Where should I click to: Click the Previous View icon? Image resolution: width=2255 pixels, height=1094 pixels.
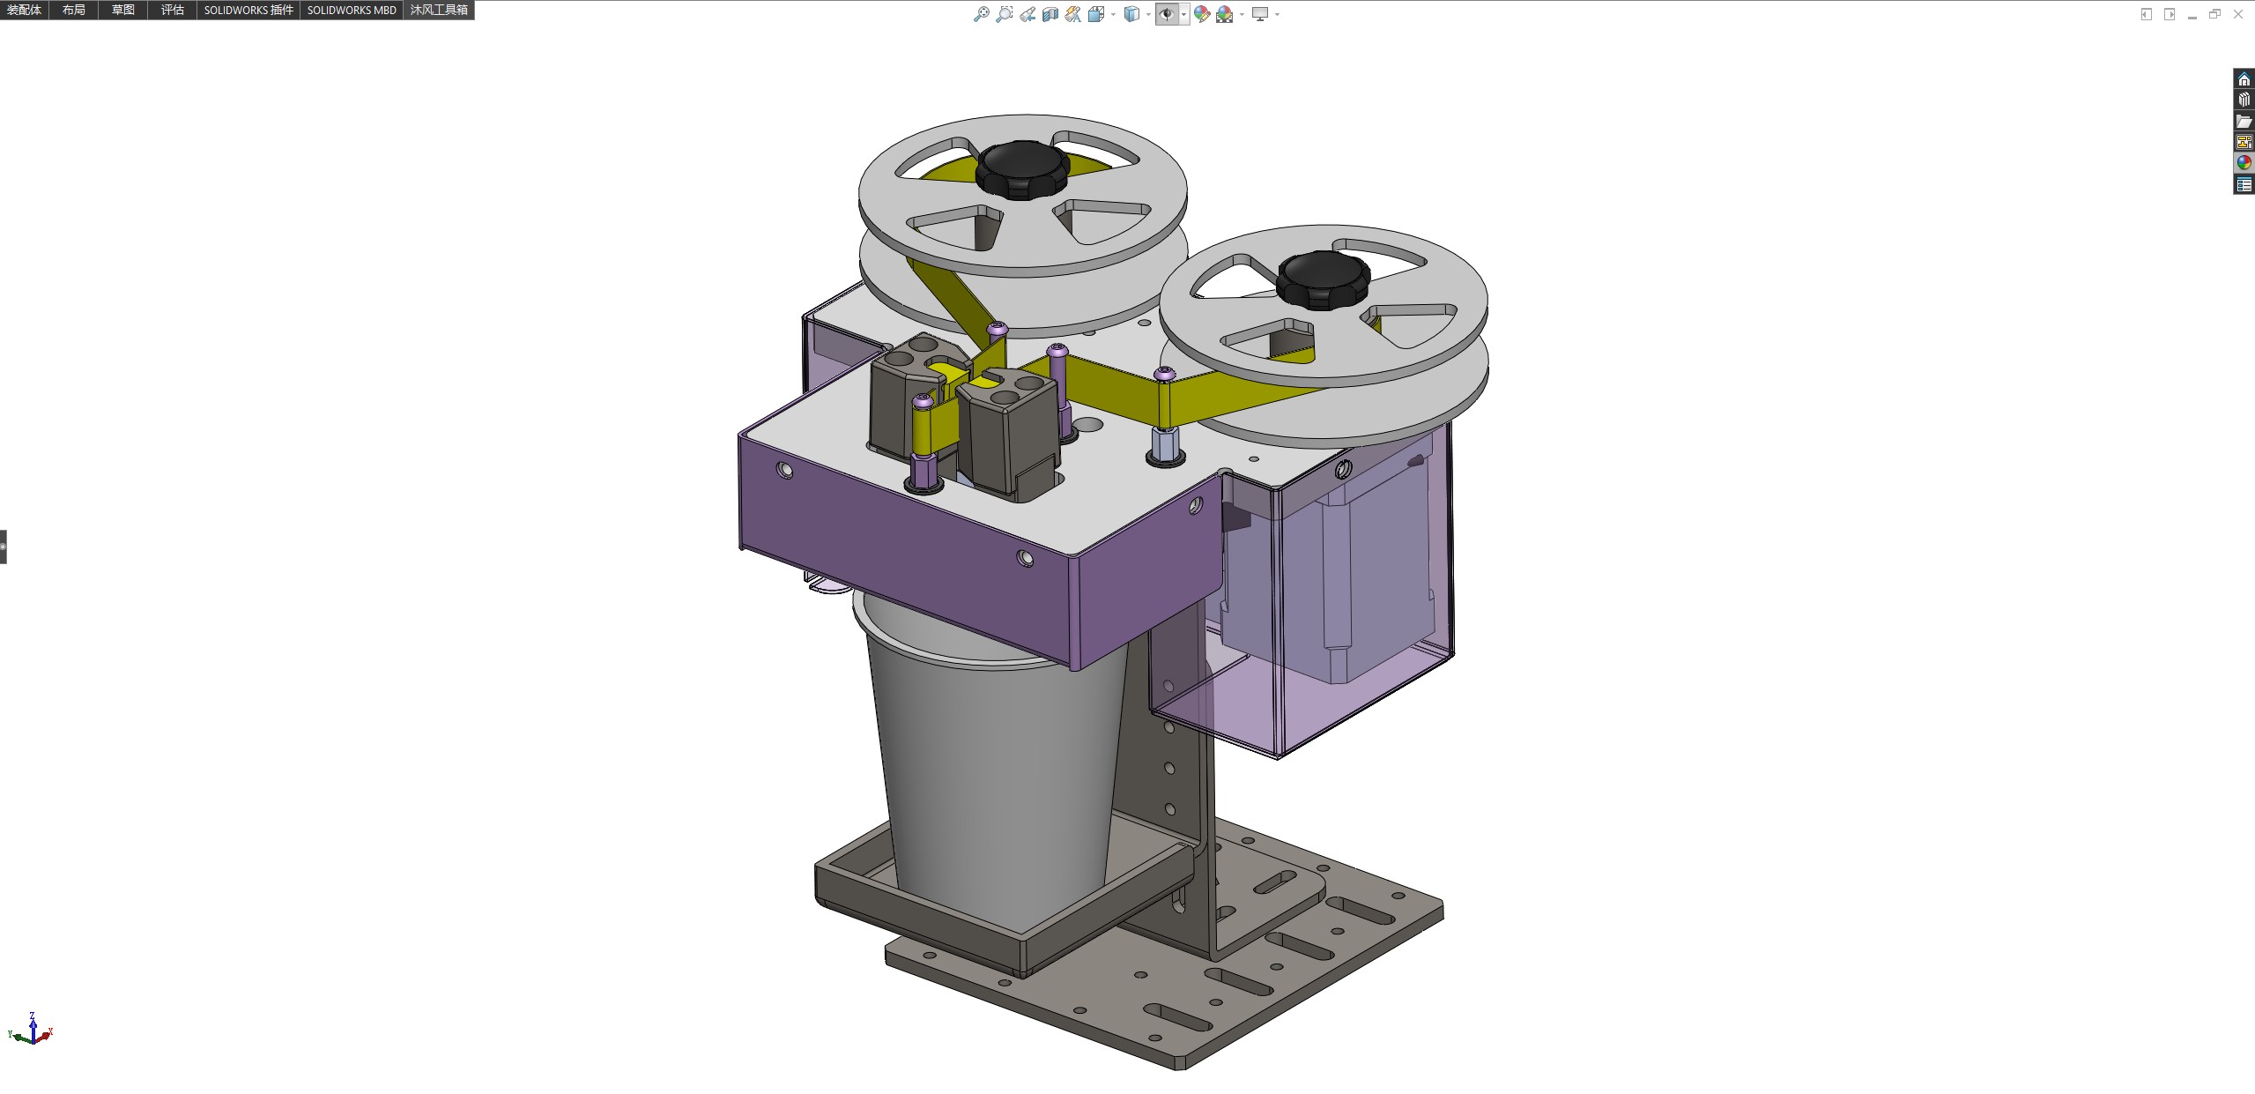pyautogui.click(x=1027, y=14)
